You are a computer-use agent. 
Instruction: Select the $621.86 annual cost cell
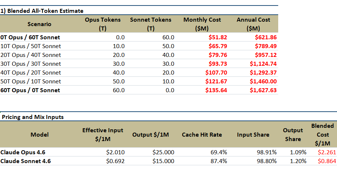coord(266,37)
